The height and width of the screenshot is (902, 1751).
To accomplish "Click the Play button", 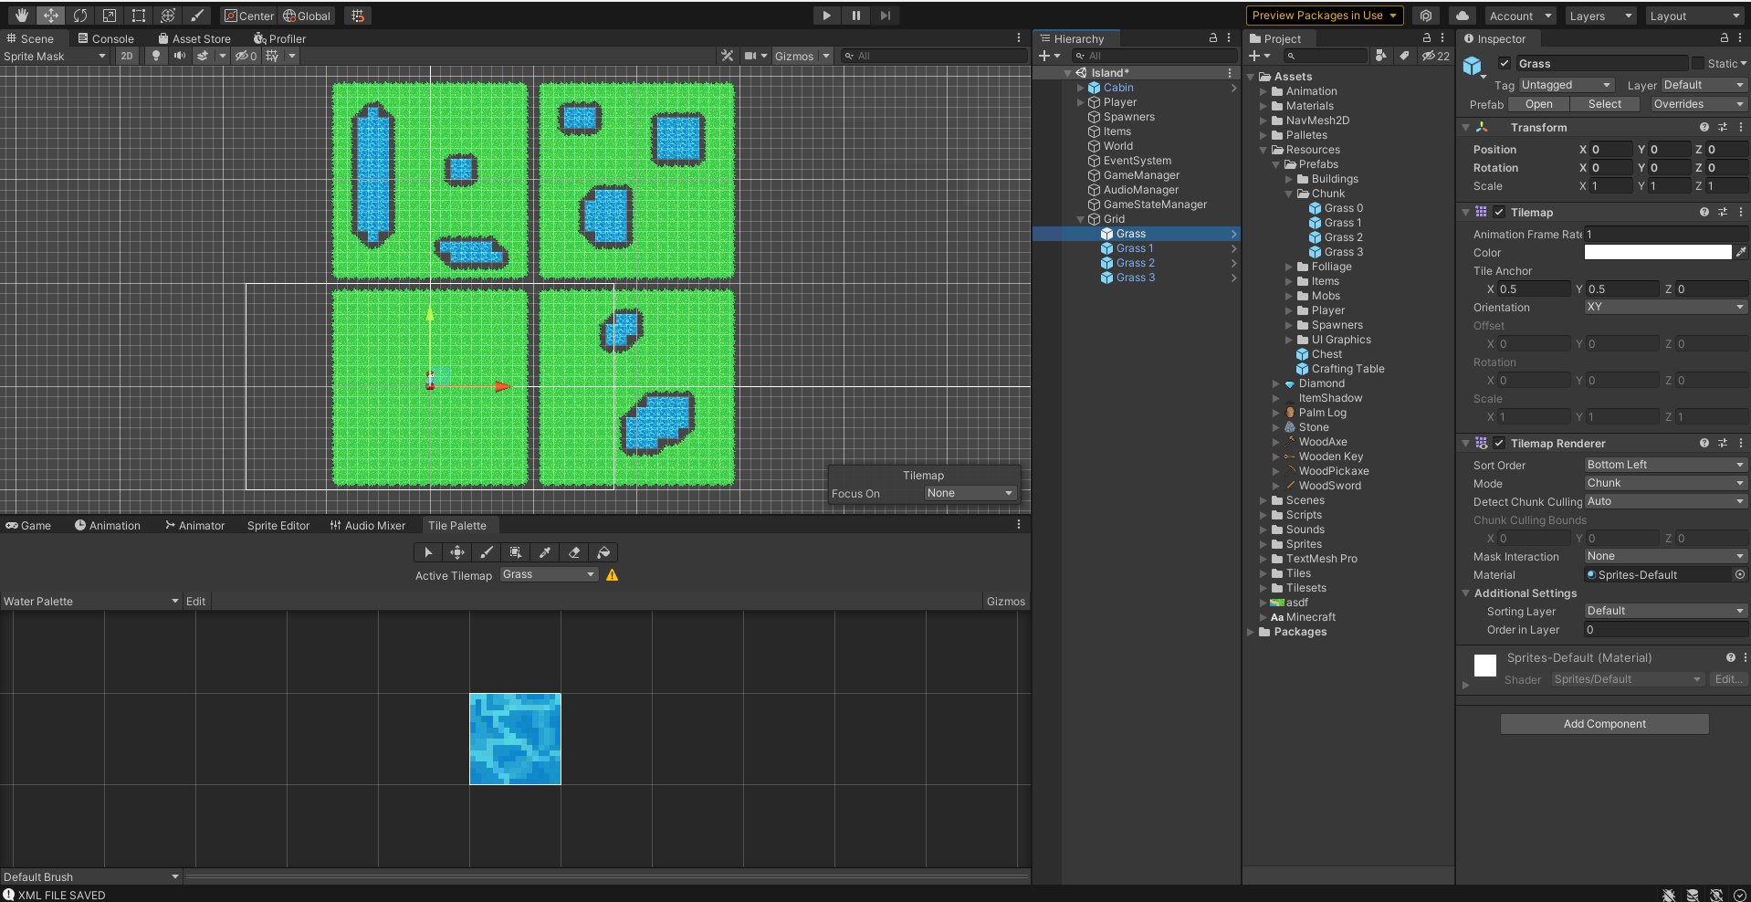I will 826,16.
